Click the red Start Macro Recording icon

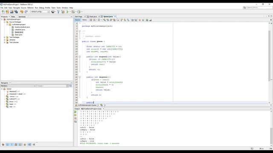pyautogui.click(x=139, y=20)
